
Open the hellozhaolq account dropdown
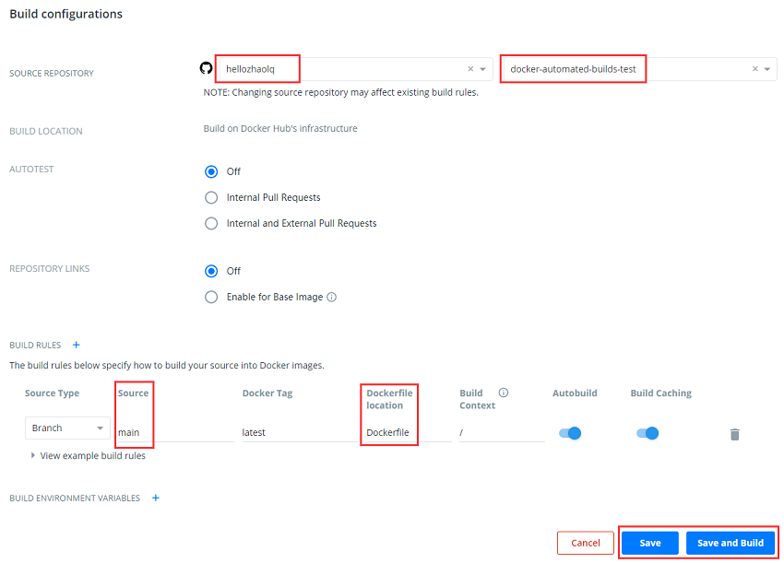(x=482, y=69)
